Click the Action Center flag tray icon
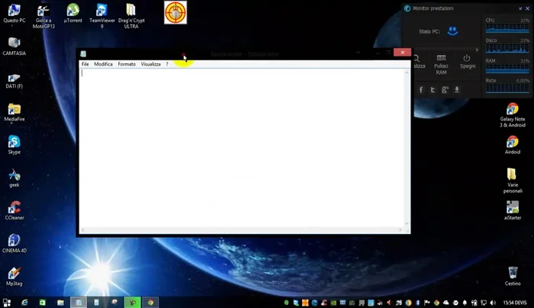Screen dimensions: 534x308 (426, 303)
